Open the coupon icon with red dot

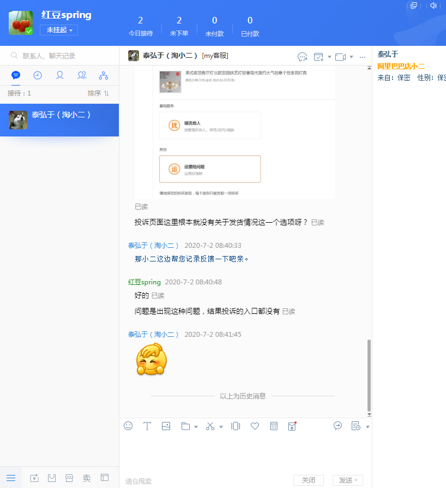(292, 426)
